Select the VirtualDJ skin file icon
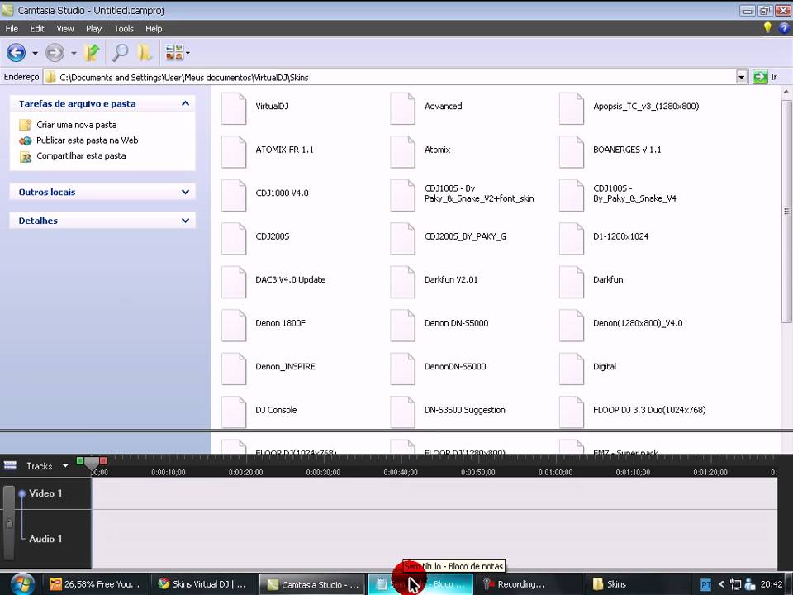This screenshot has width=793, height=595. pos(234,107)
